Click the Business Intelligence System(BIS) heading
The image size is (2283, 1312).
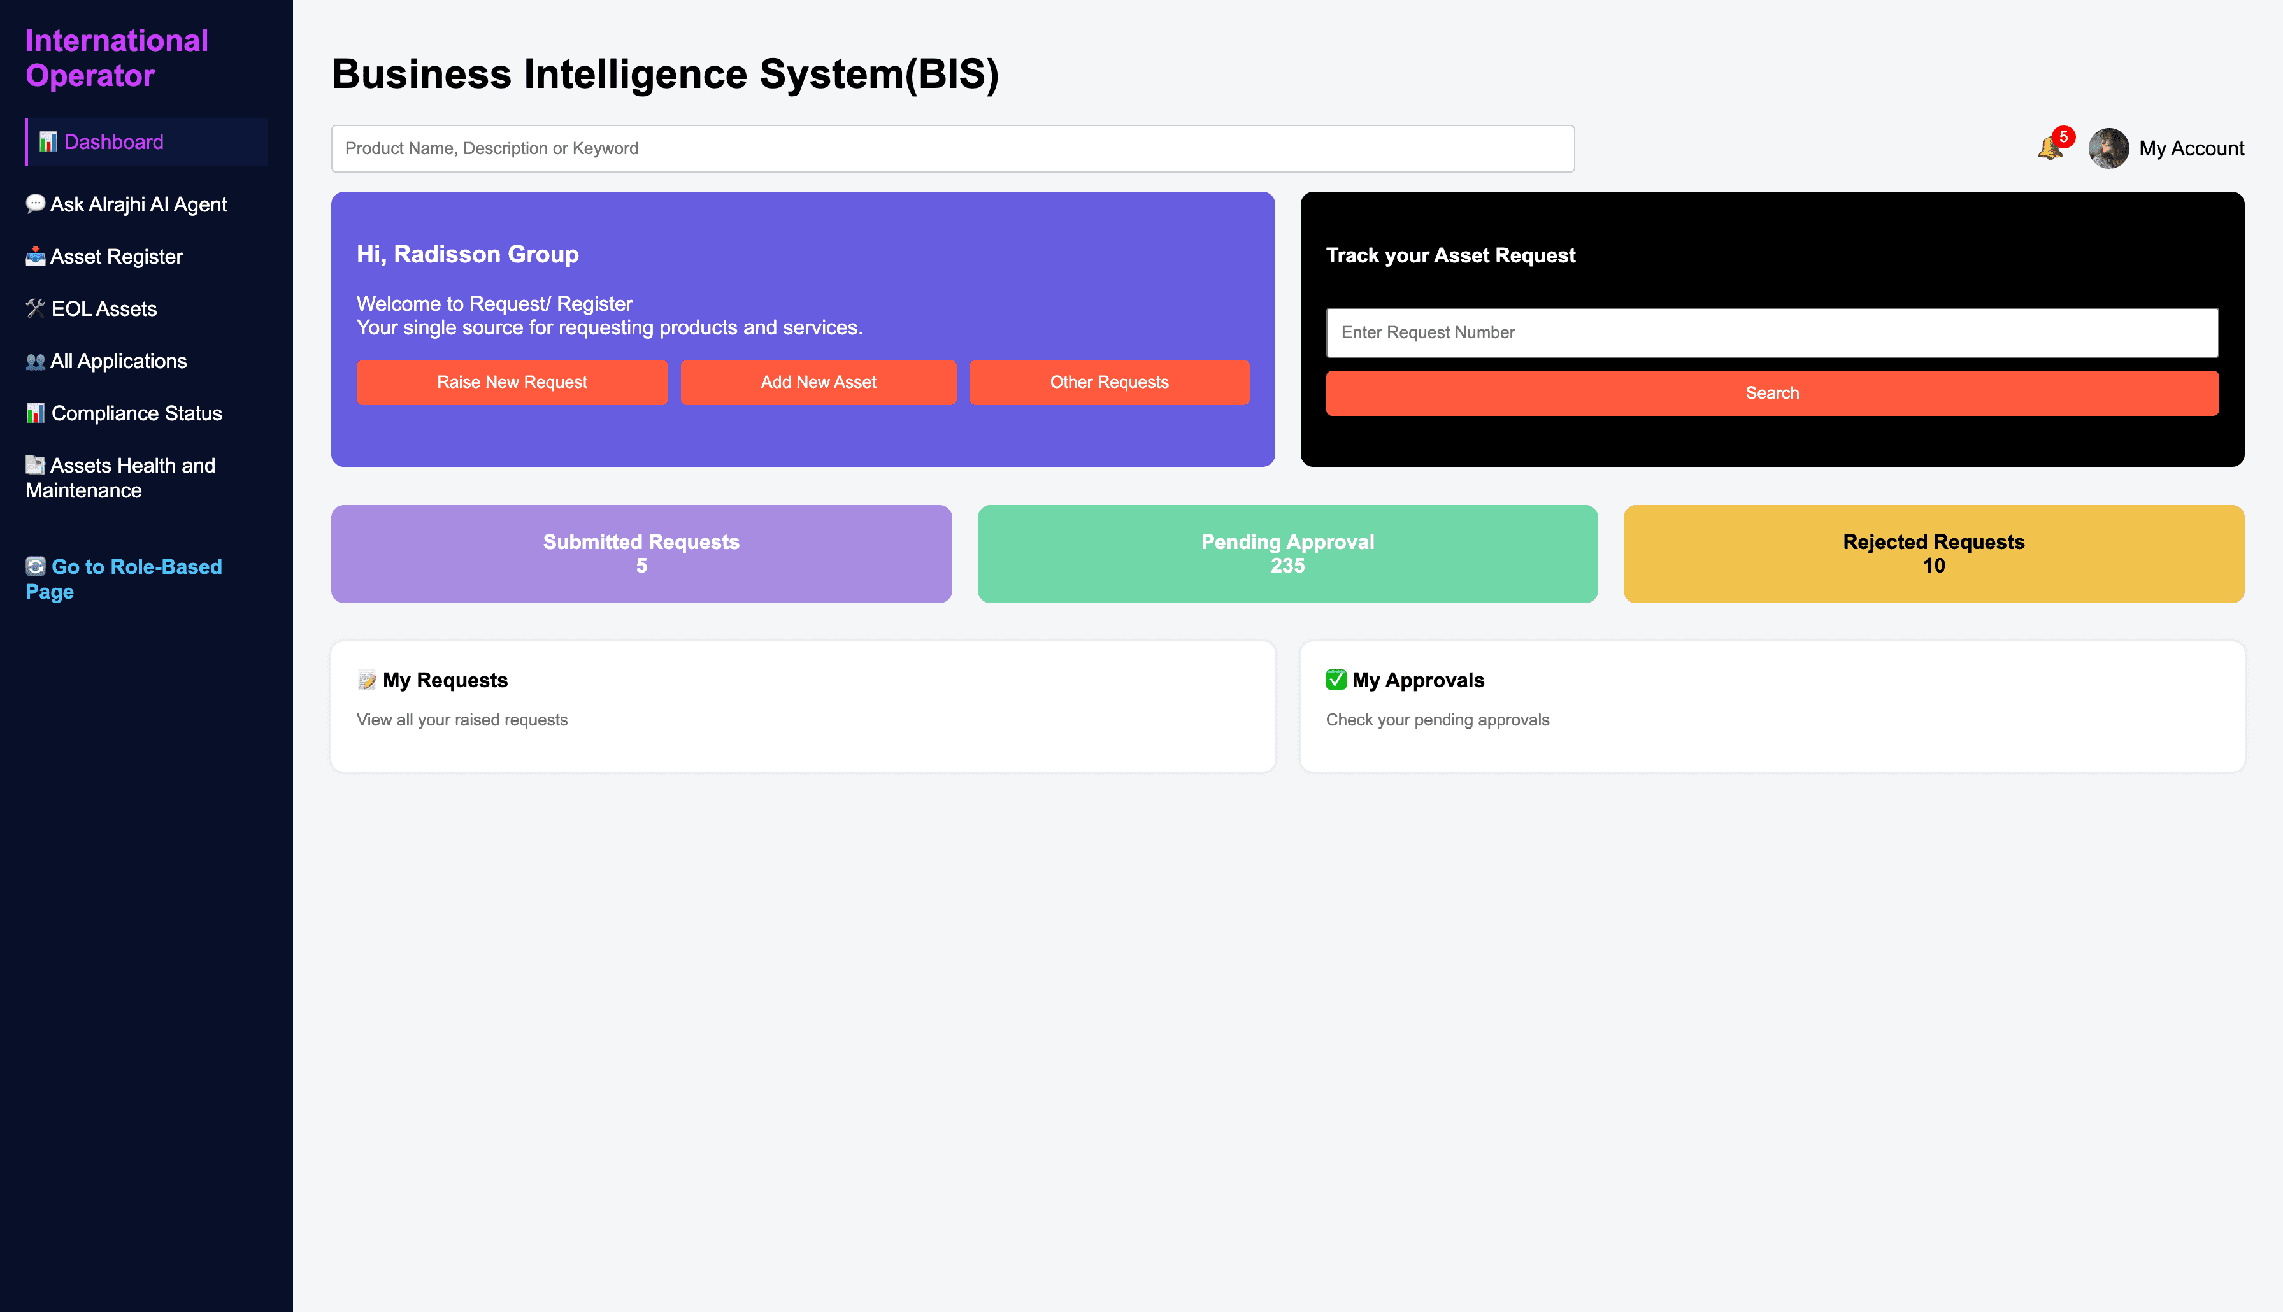pyautogui.click(x=665, y=74)
